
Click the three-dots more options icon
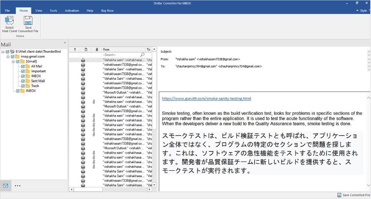(x=18, y=186)
